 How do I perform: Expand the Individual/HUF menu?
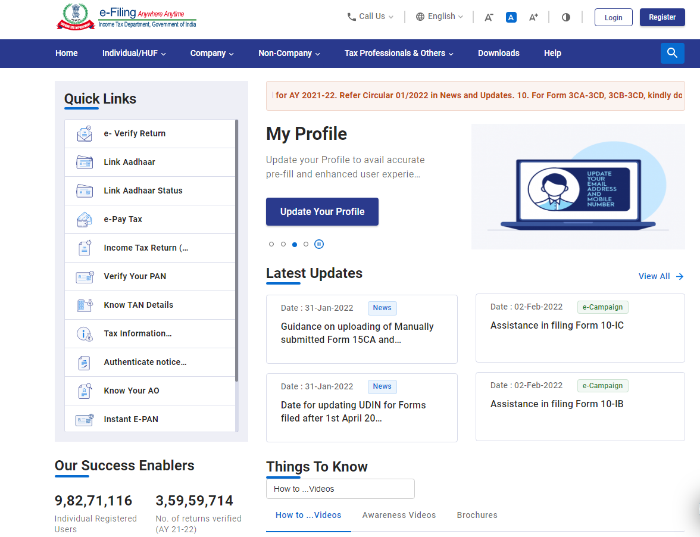point(134,53)
